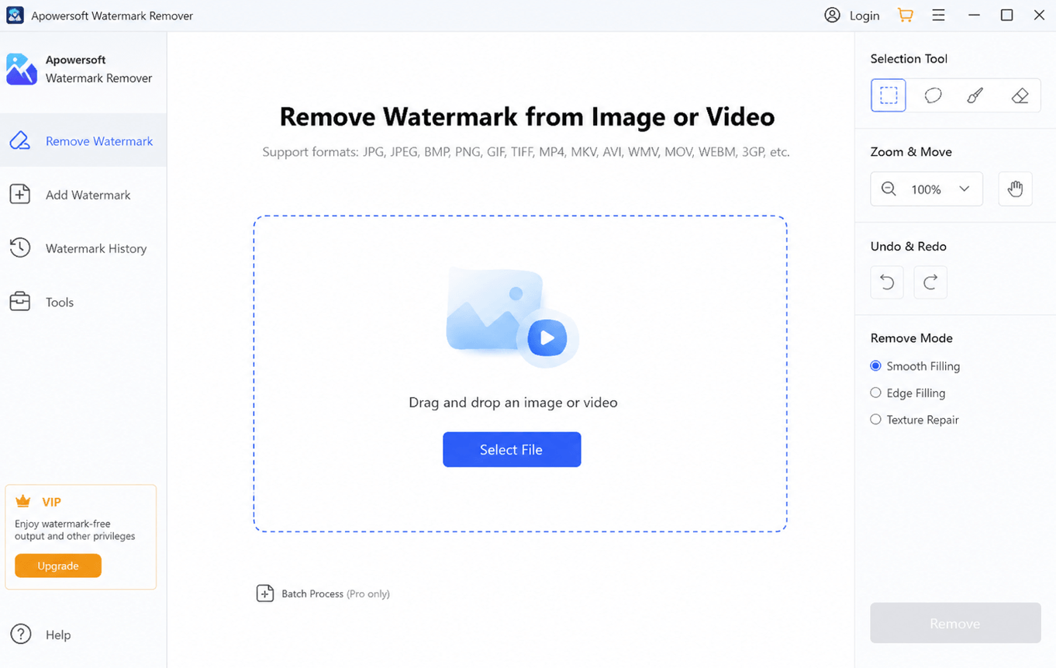This screenshot has height=668, width=1056.
Task: Click the zoom out magnifier icon
Action: click(x=889, y=189)
